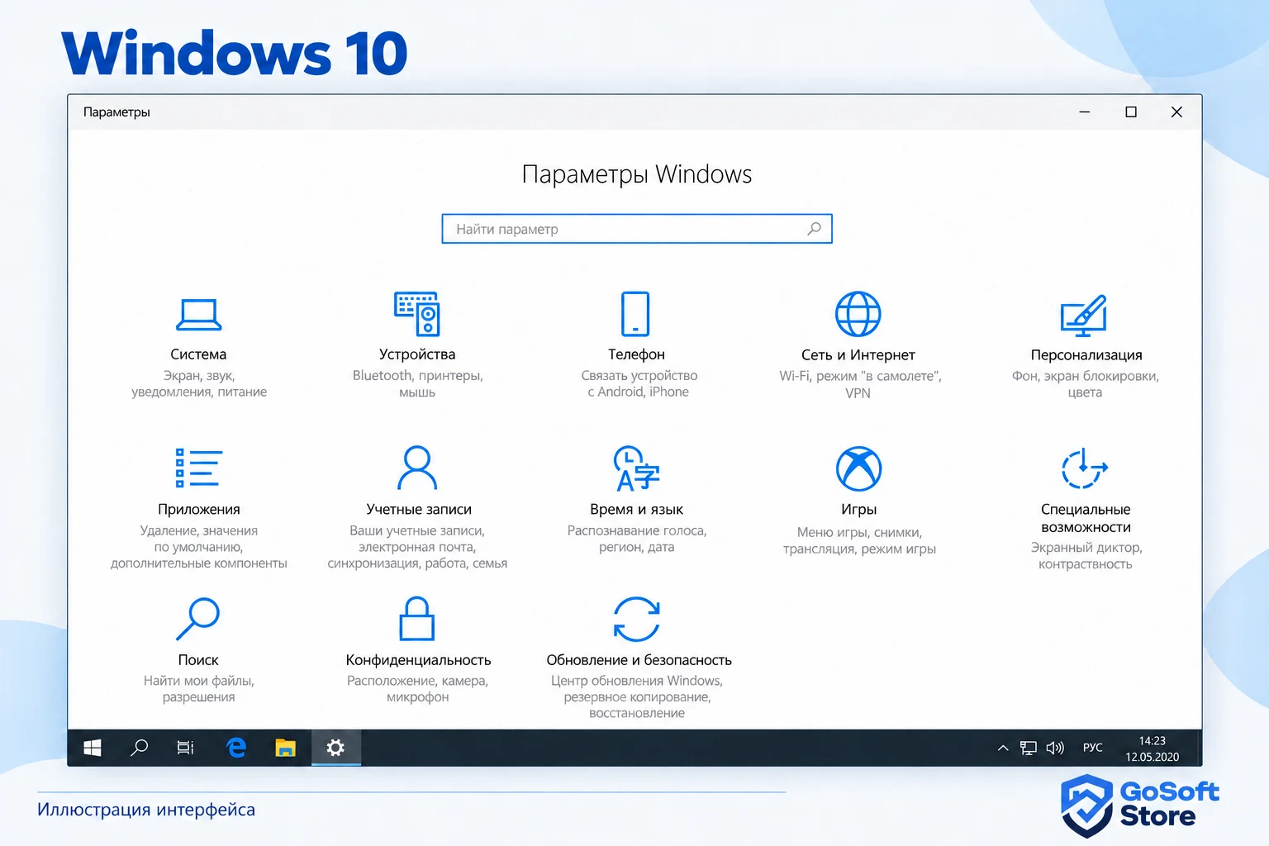Viewport: 1269px width, 846px height.
Task: Open the Система laptop icon
Action: point(198,314)
